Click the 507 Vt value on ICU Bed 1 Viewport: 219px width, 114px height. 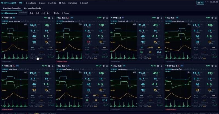point(47,25)
